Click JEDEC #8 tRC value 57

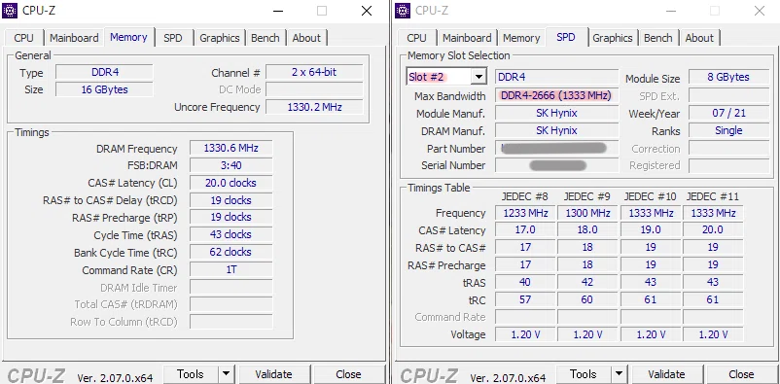(525, 300)
